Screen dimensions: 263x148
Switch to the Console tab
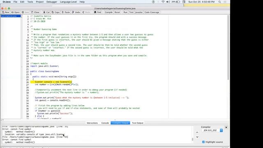pyautogui.click(x=105, y=123)
